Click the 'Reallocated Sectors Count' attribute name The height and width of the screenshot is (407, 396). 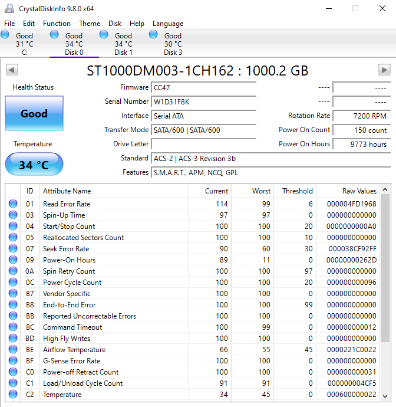tap(84, 238)
